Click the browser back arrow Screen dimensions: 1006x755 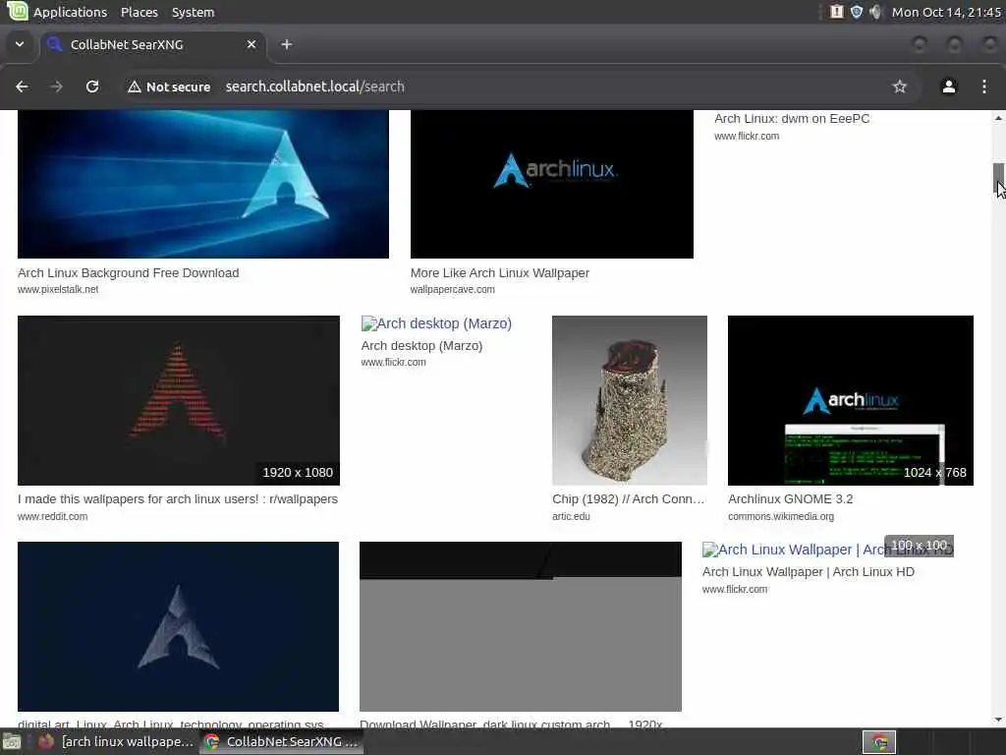coord(22,87)
